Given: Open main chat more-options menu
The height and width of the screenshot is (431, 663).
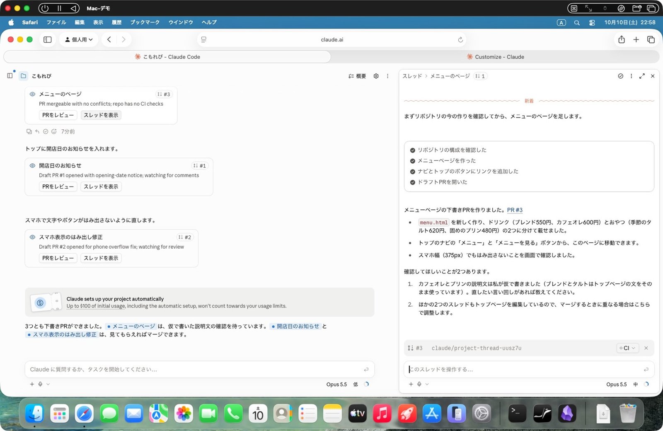Looking at the screenshot, I should click(x=388, y=76).
